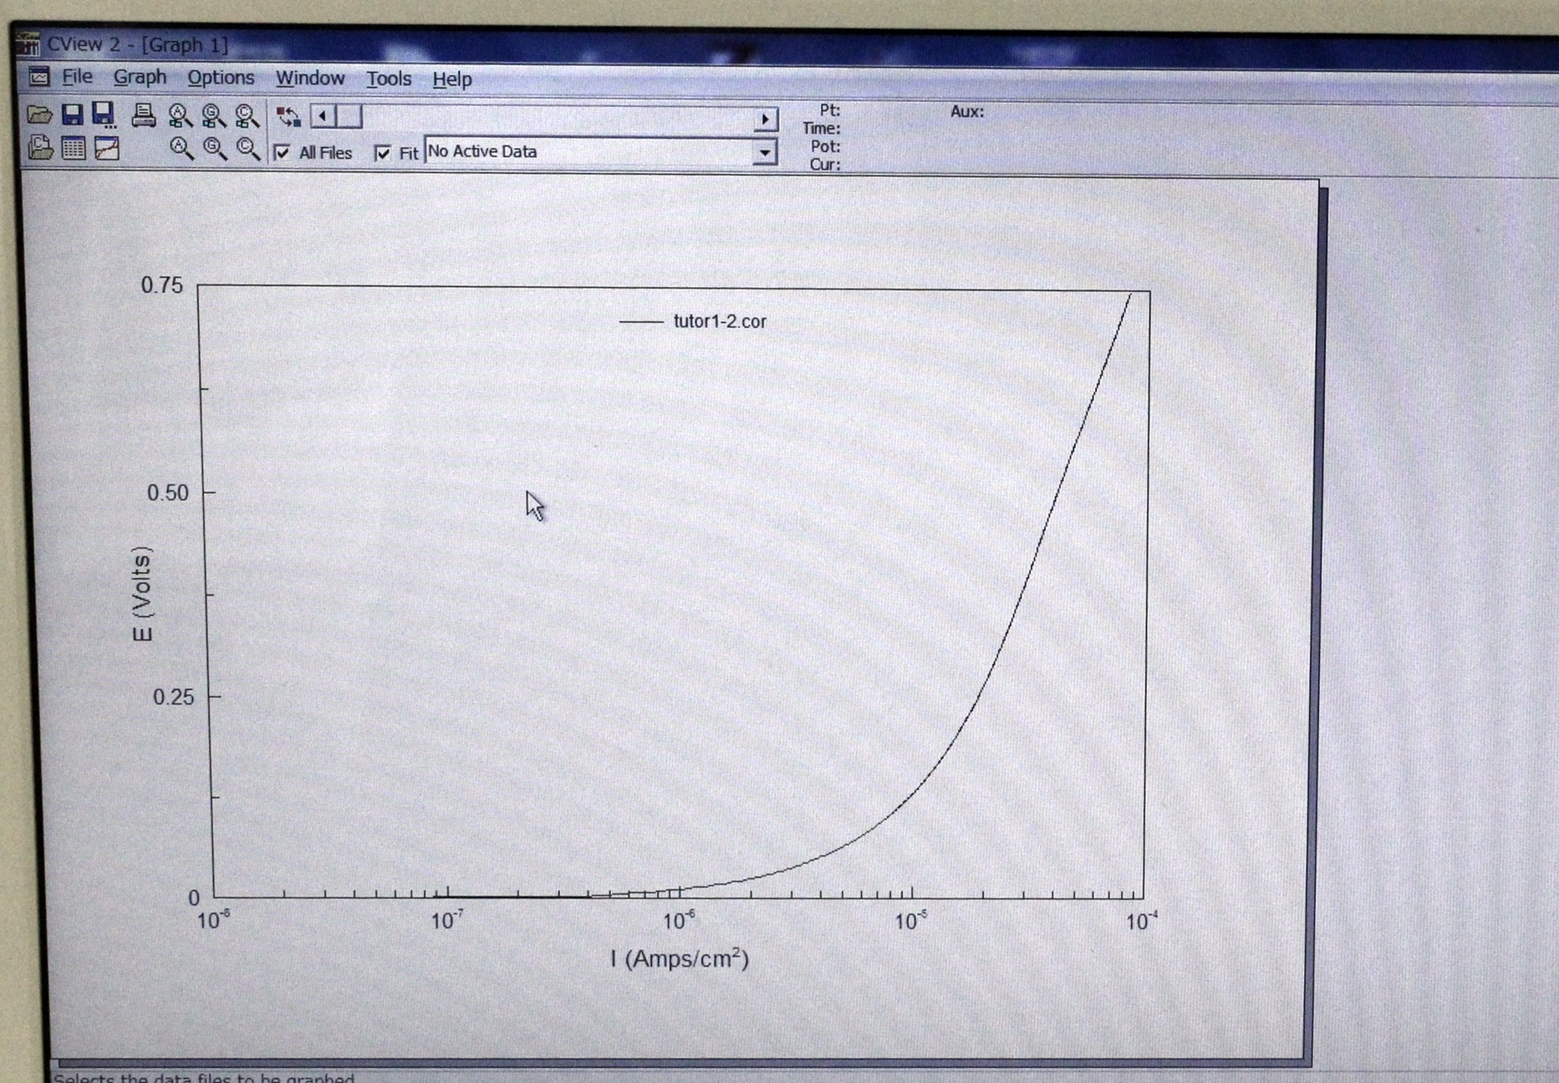Click the Time: readout label
This screenshot has width=1559, height=1083.
click(x=821, y=128)
